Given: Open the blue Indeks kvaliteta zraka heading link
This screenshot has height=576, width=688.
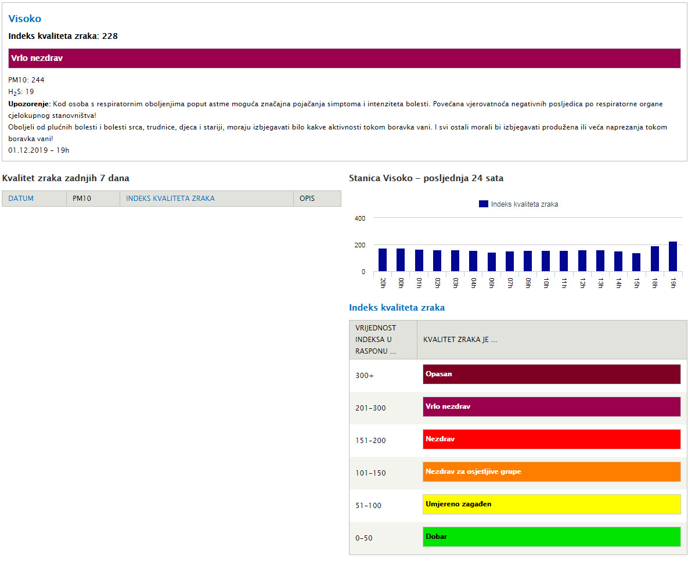Looking at the screenshot, I should (397, 308).
